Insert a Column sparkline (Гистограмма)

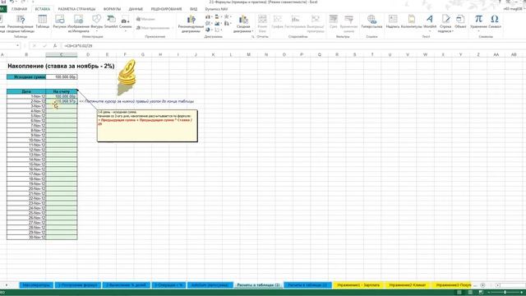click(x=295, y=21)
